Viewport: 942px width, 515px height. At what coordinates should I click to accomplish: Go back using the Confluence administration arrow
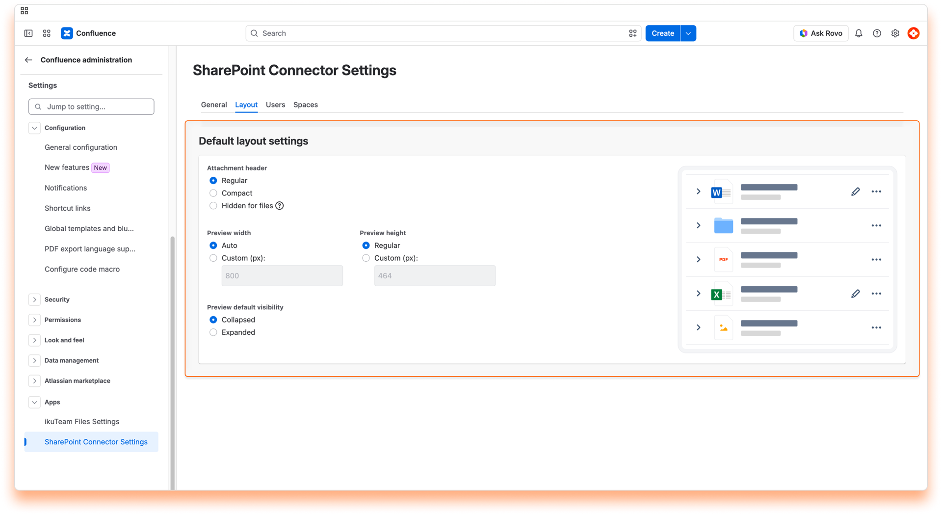point(28,60)
